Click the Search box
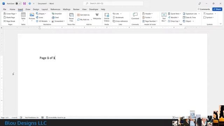Screen dimensions: 224x126 pos(113,3)
